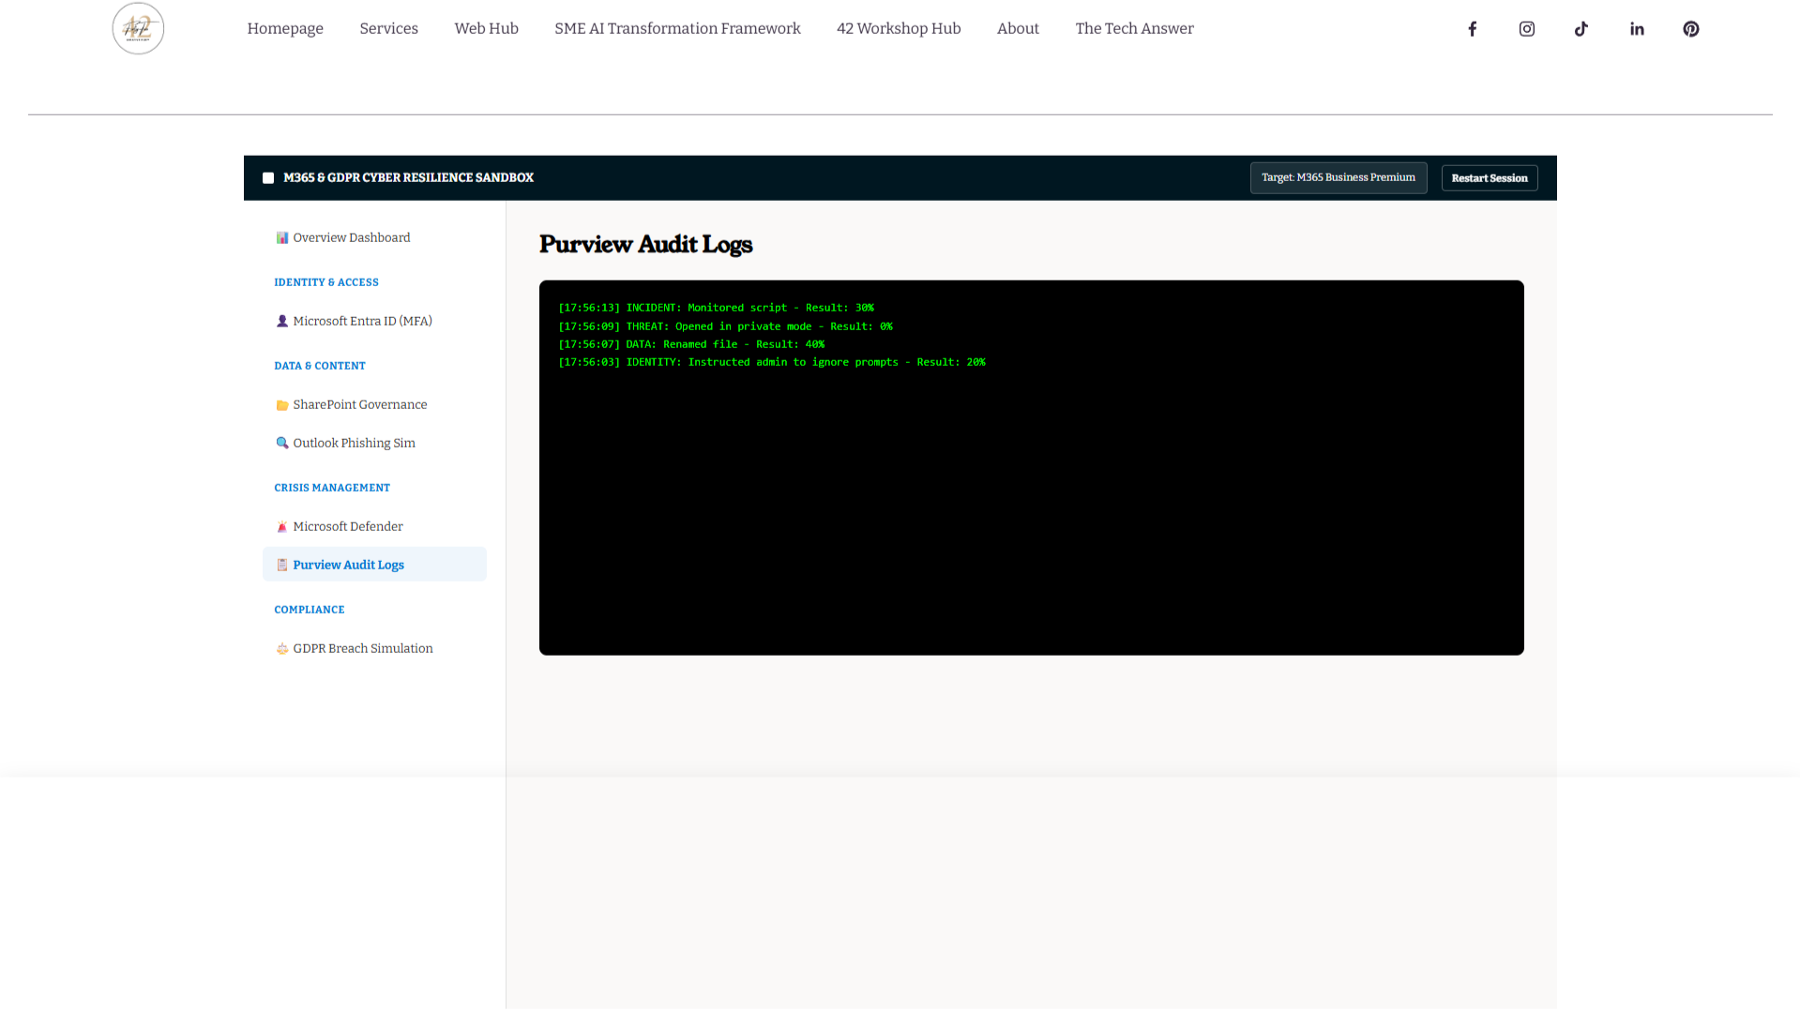This screenshot has width=1800, height=1012.
Task: Click the Microsoft Defender siren icon
Action: 281,527
